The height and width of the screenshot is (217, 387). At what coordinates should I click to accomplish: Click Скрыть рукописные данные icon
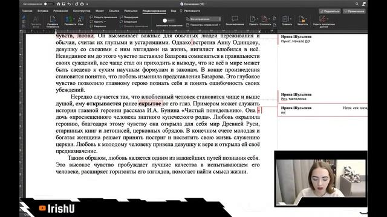(x=322, y=19)
